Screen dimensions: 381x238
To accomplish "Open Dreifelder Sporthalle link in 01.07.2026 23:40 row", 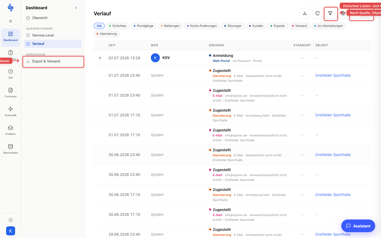I will click(333, 75).
